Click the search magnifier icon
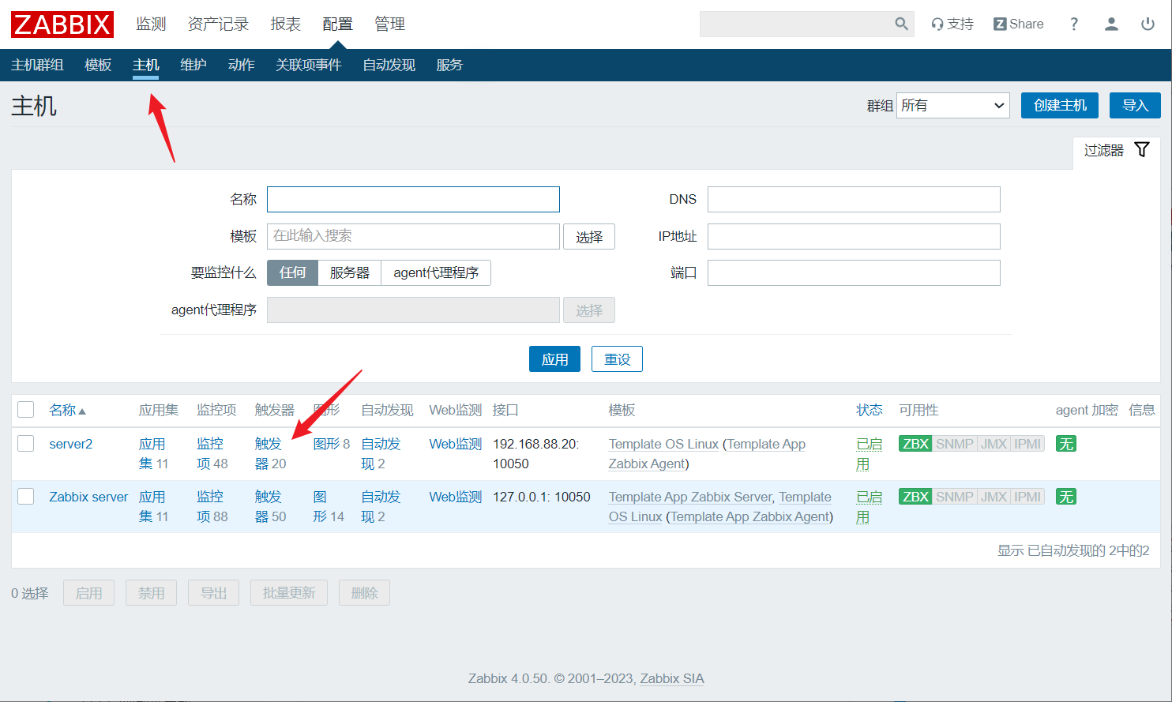Image resolution: width=1172 pixels, height=702 pixels. [x=901, y=24]
